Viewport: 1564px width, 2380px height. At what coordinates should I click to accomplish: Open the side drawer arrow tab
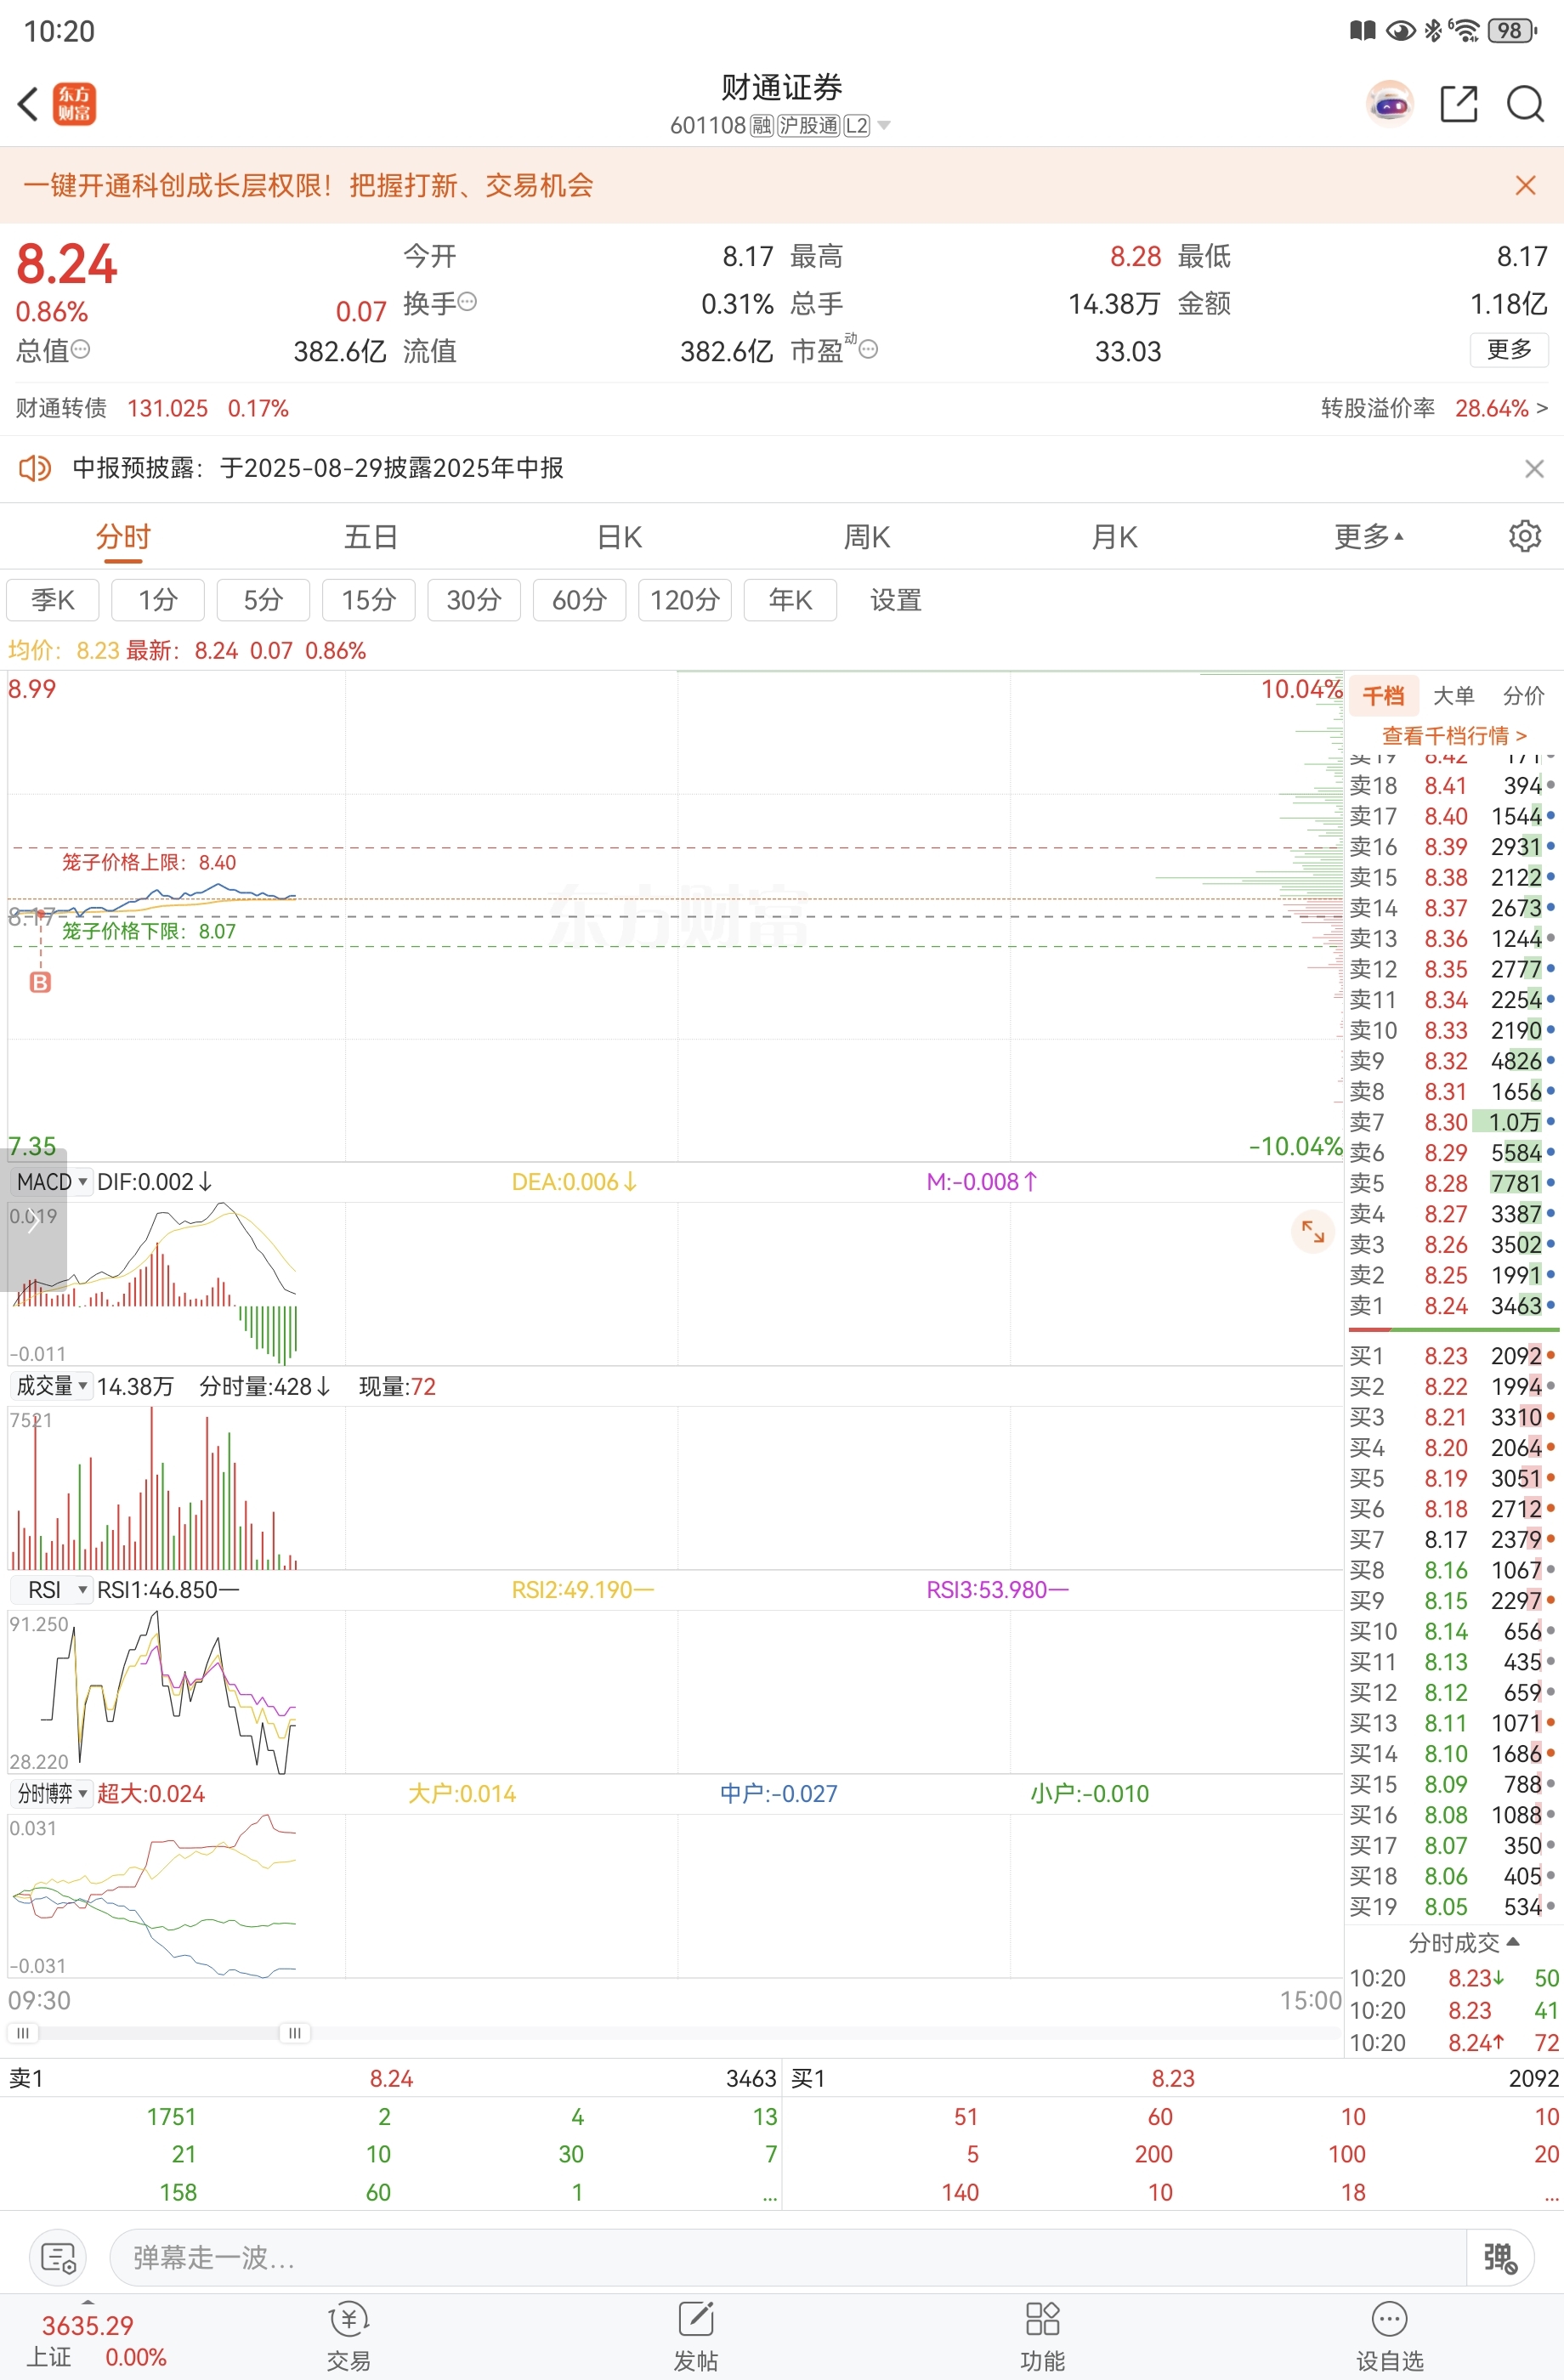pos(33,1220)
